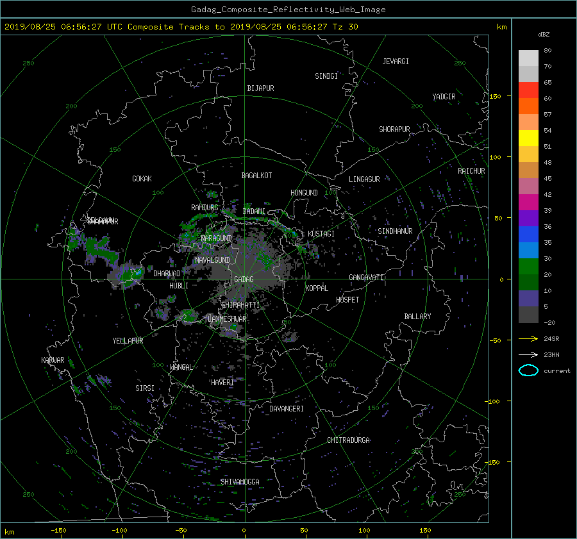Click the BADAMI city label
Screen dimensions: 577x539
tap(254, 211)
